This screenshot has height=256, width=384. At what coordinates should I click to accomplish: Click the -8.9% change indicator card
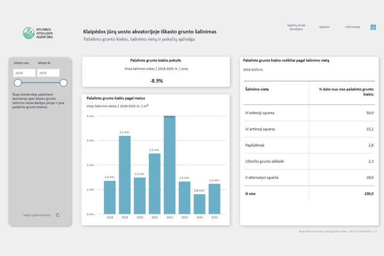[x=156, y=72]
